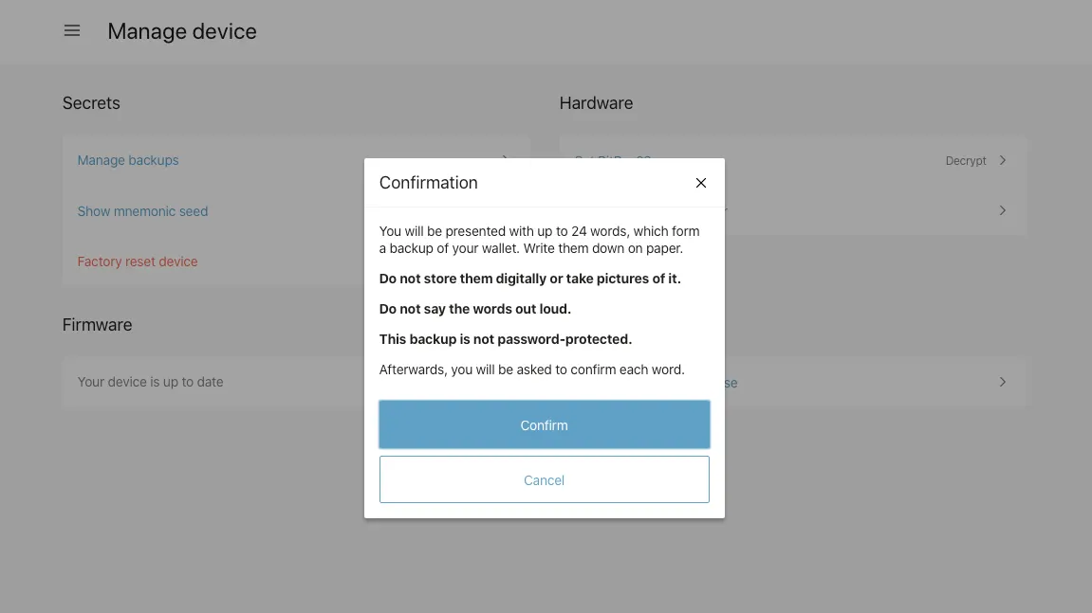The height and width of the screenshot is (613, 1092).
Task: Select Show mnemonic seed
Action: 142,211
